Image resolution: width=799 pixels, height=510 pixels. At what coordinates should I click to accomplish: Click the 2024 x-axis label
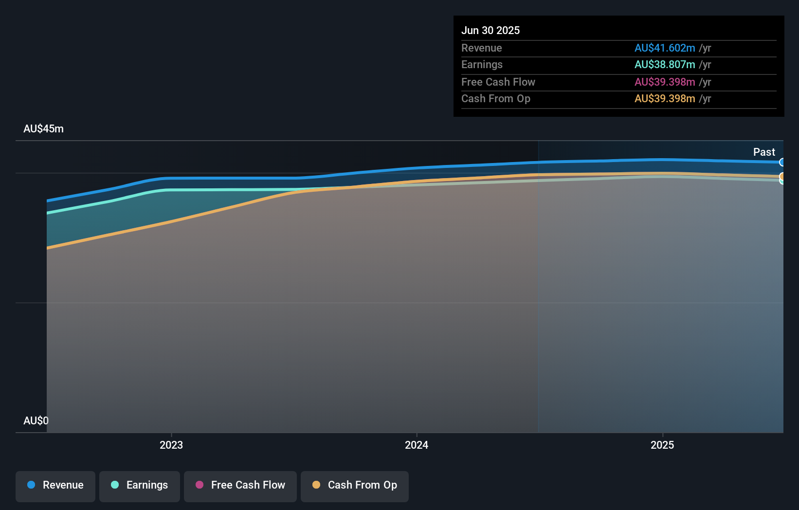click(417, 445)
